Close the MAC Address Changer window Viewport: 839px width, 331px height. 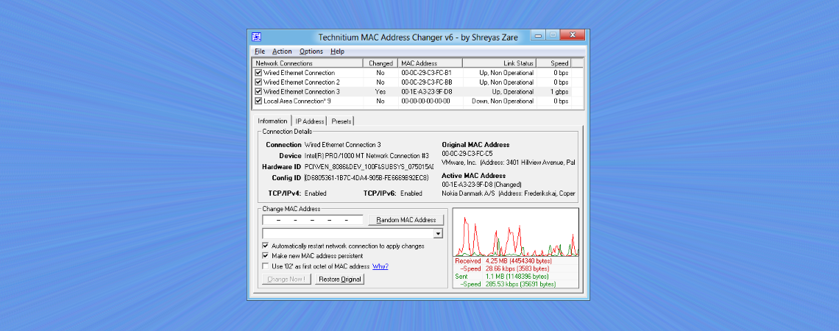tap(572, 36)
